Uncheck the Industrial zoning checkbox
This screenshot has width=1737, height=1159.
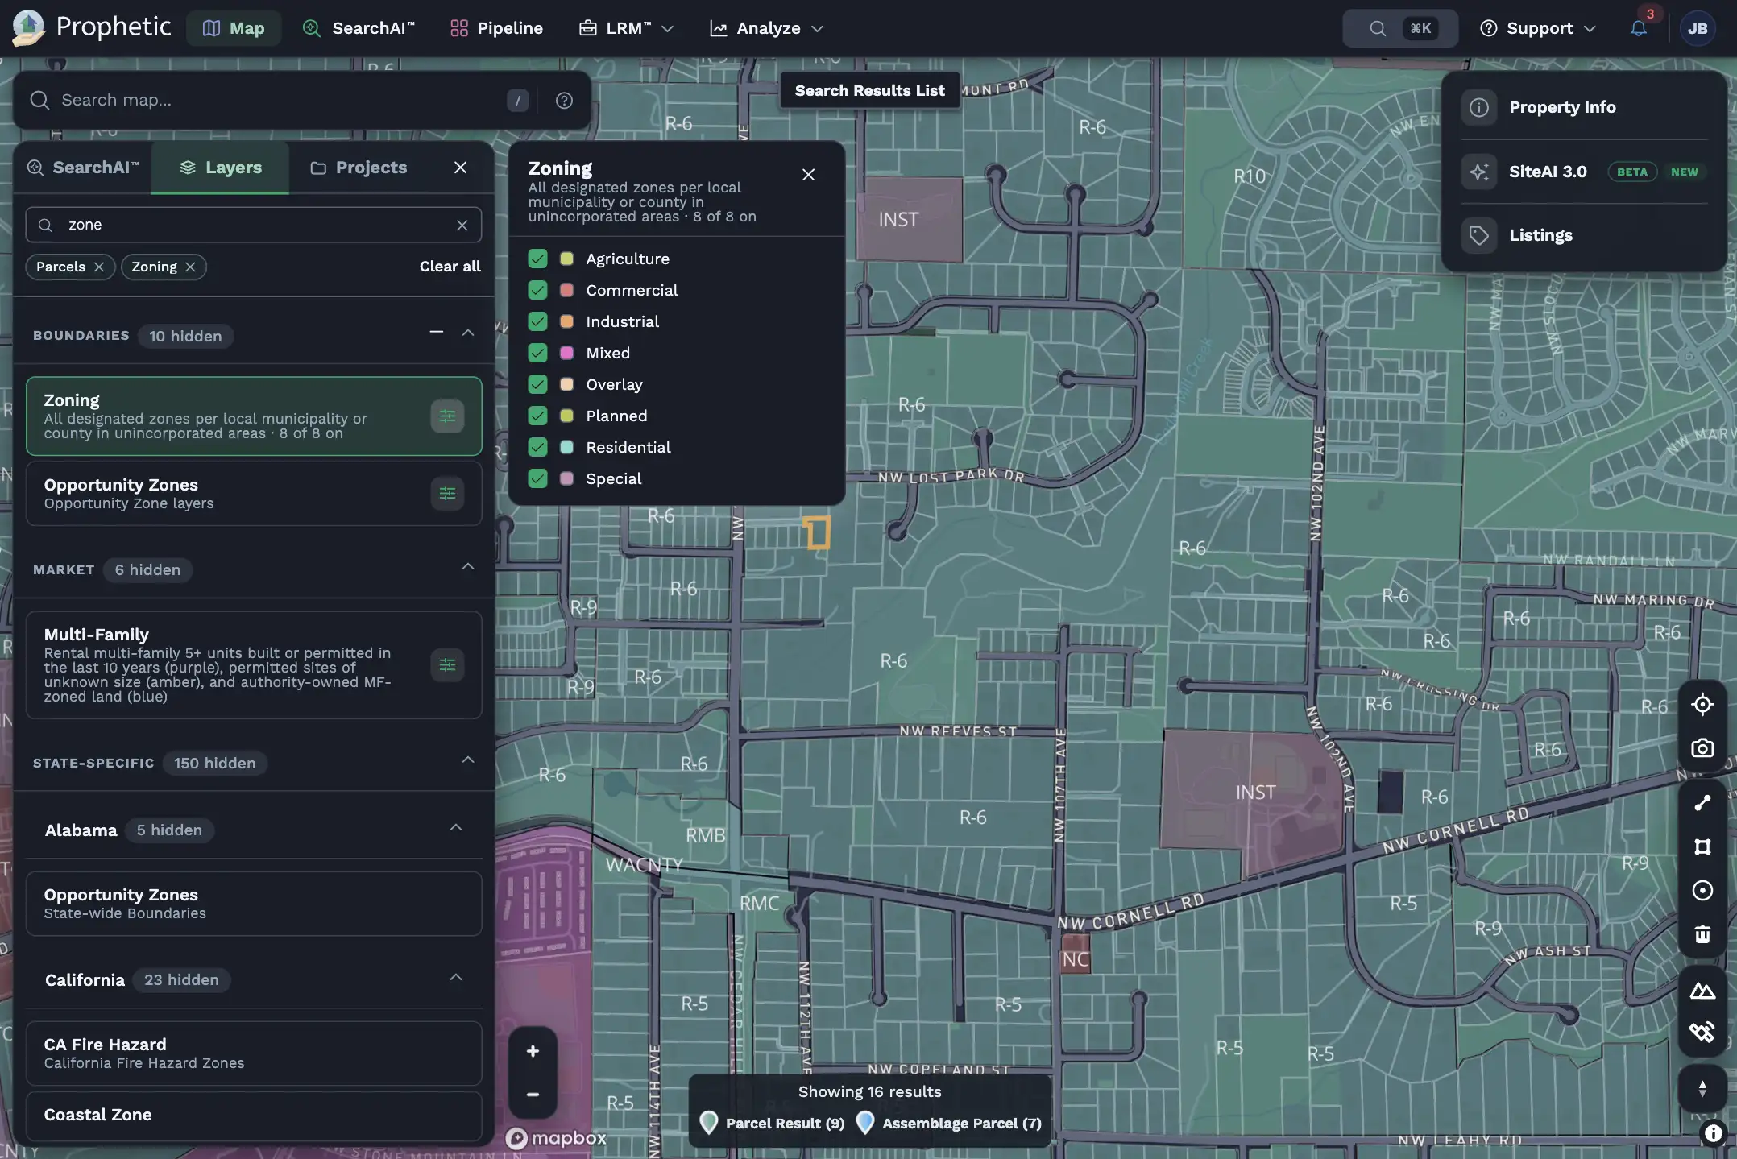[537, 321]
